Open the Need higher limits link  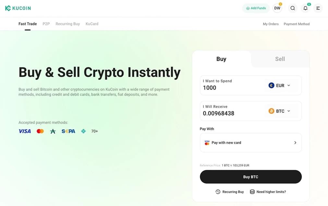tap(271, 191)
